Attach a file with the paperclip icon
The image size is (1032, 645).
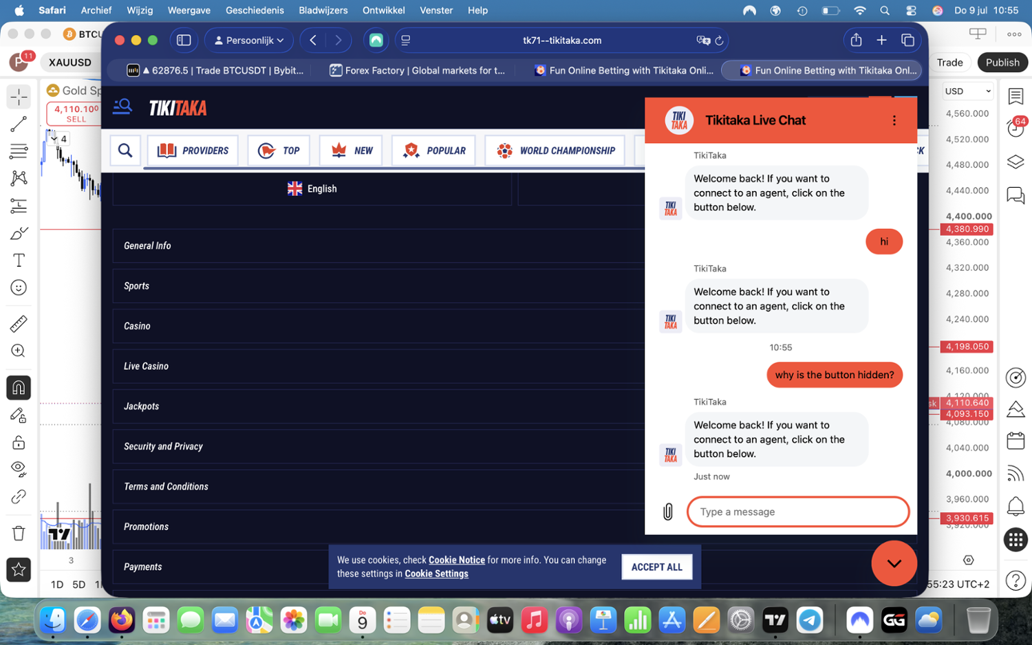point(668,512)
